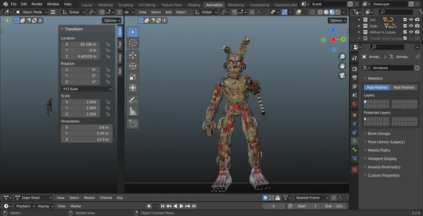The height and width of the screenshot is (216, 423).
Task: Choose the 3D Cursor tool
Action: [x=133, y=43]
